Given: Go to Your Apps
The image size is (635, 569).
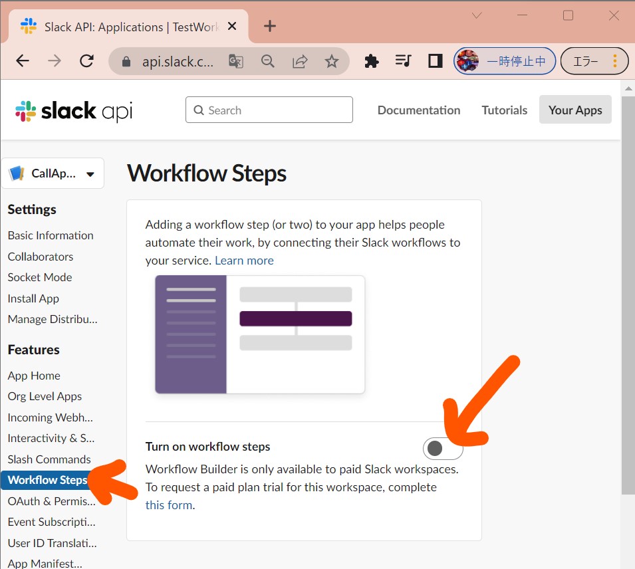Looking at the screenshot, I should coord(575,110).
